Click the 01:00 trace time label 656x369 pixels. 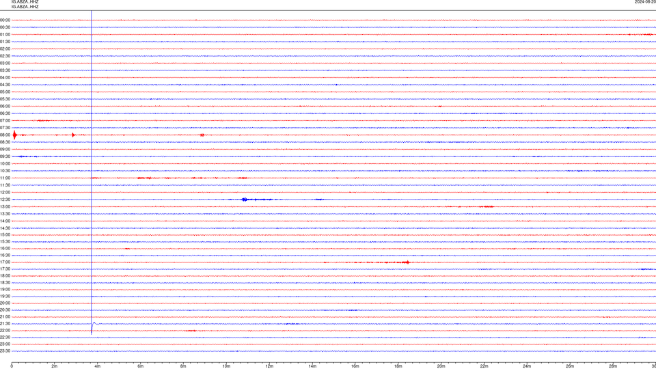pos(5,34)
